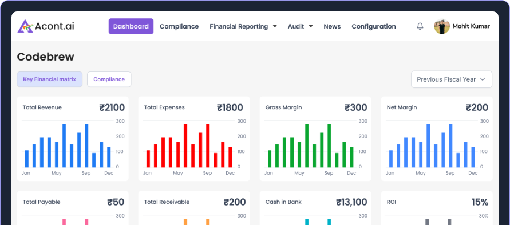510x225 pixels.
Task: Open notifications bell icon
Action: [x=420, y=26]
